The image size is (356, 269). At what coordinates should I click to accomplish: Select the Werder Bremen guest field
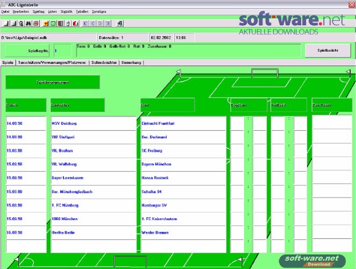(x=183, y=232)
